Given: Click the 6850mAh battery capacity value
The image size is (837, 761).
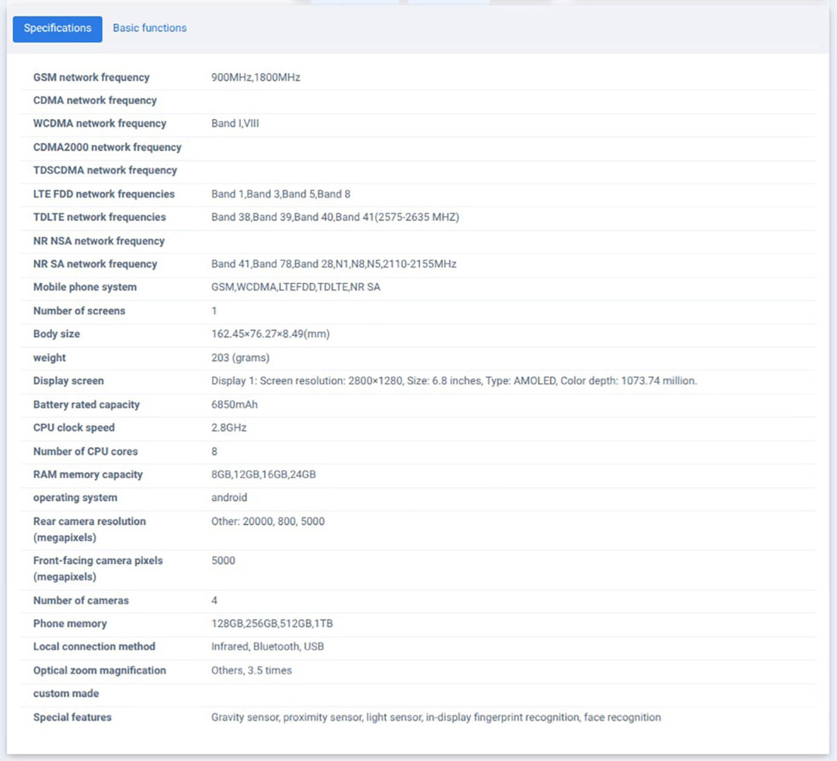Looking at the screenshot, I should pyautogui.click(x=234, y=404).
